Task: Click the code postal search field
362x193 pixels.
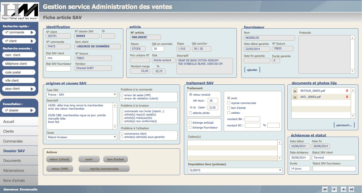Action: point(19,72)
